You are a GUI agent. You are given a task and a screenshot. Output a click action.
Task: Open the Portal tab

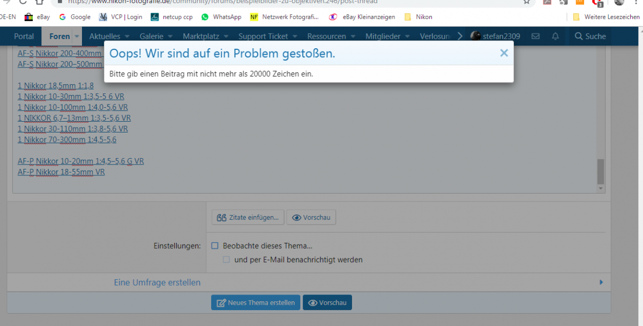24,36
